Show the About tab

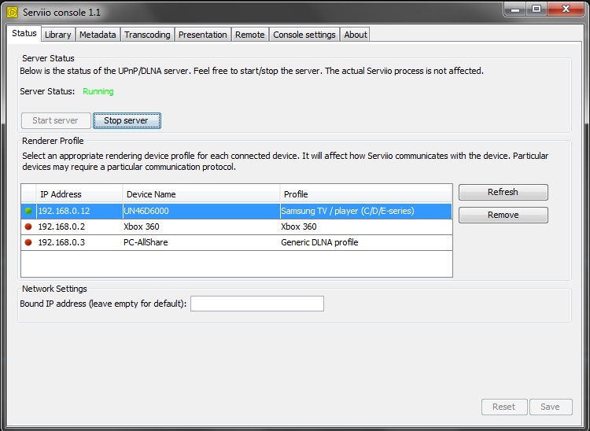[356, 35]
